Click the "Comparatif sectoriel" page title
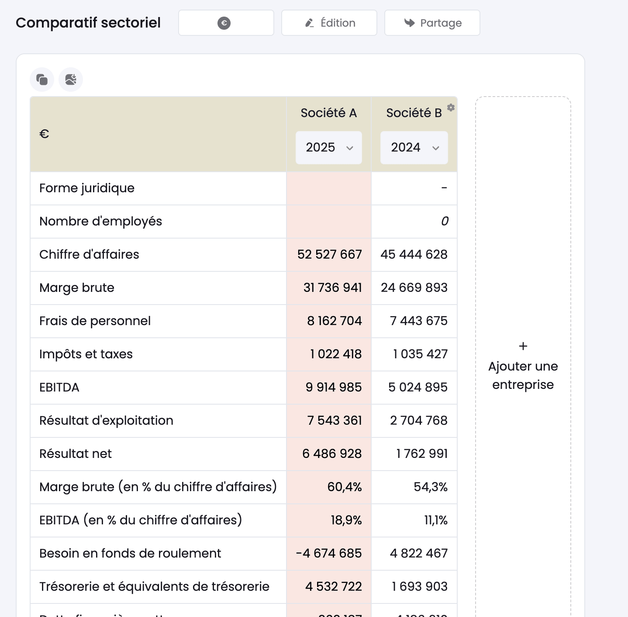The image size is (628, 617). (x=88, y=23)
